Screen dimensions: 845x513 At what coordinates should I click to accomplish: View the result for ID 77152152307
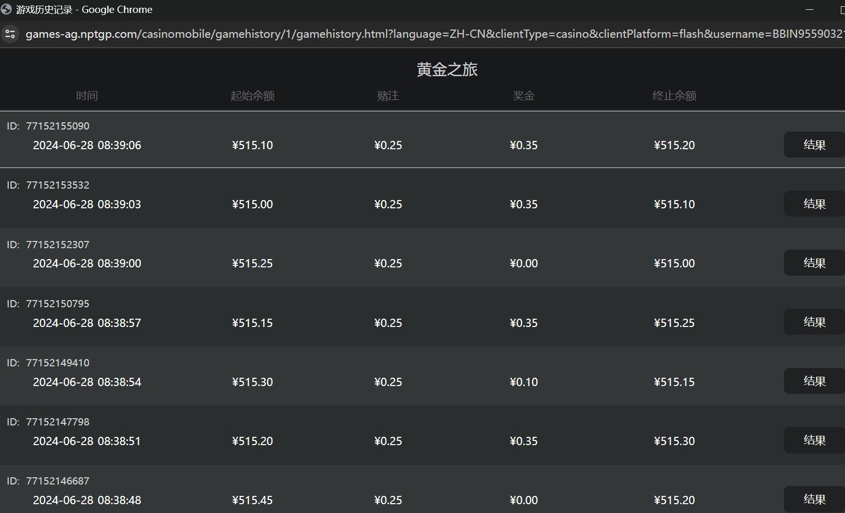813,263
